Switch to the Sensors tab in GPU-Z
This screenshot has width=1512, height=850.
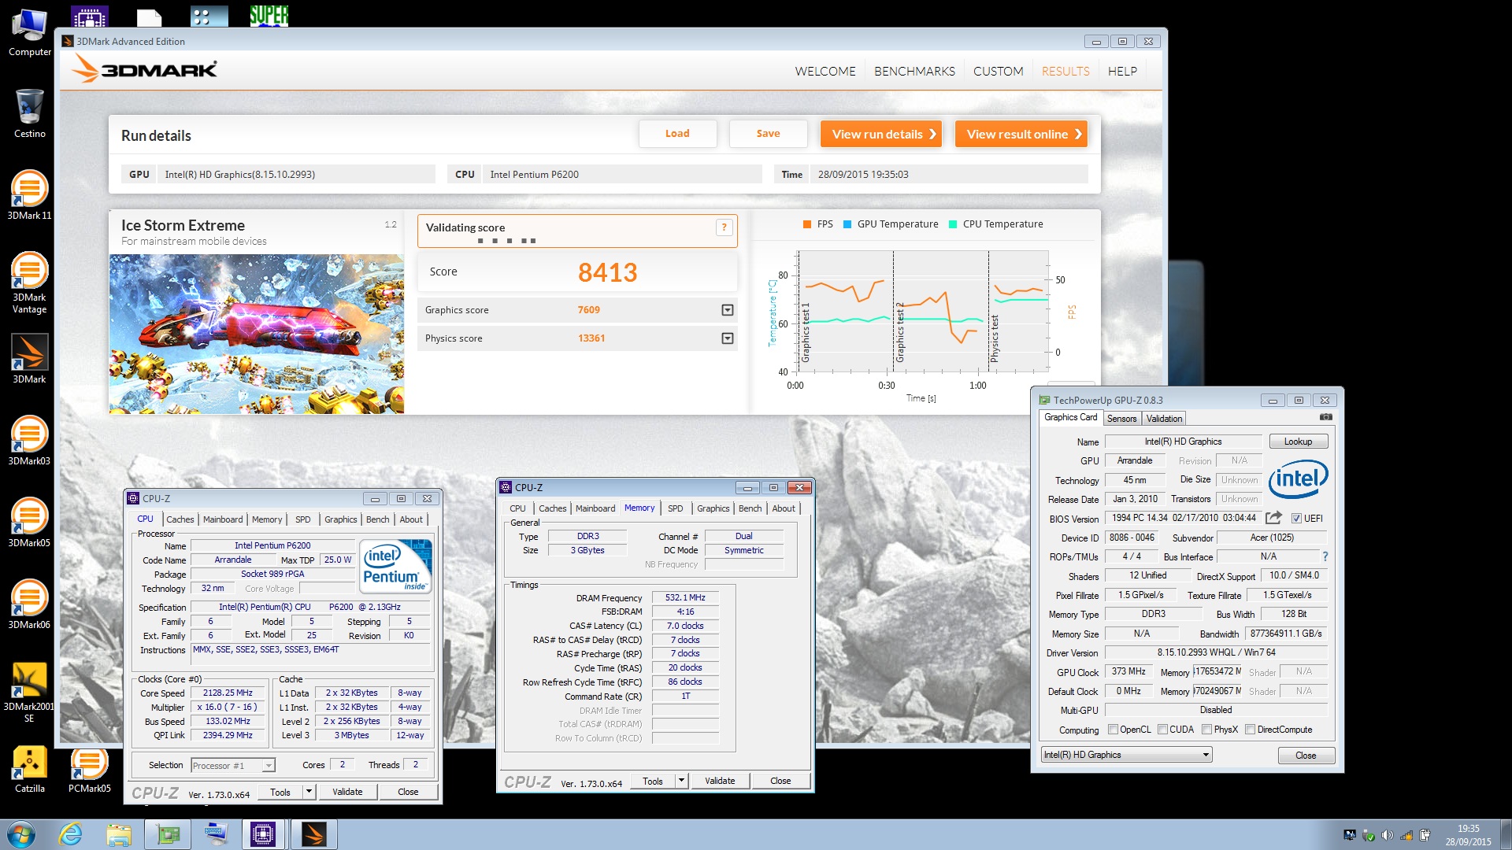pos(1121,419)
